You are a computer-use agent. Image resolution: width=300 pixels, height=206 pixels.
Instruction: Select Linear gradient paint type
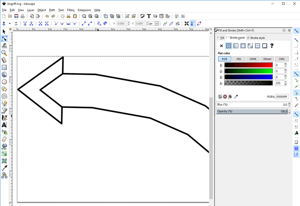coord(236,46)
